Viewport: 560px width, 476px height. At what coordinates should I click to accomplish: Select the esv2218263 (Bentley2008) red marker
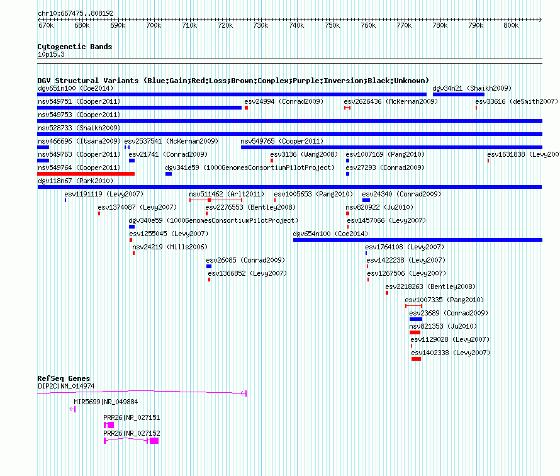pyautogui.click(x=387, y=293)
